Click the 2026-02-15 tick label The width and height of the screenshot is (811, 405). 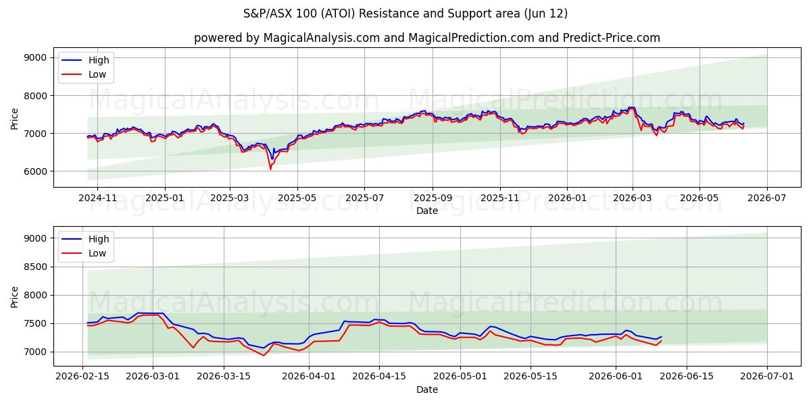tap(82, 377)
